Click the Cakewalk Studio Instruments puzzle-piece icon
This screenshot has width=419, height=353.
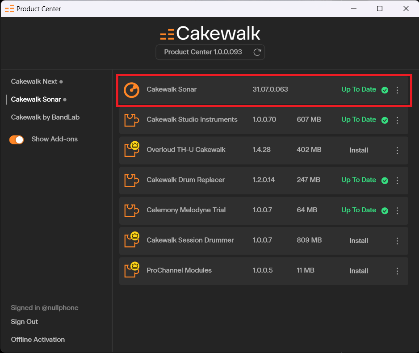point(131,120)
